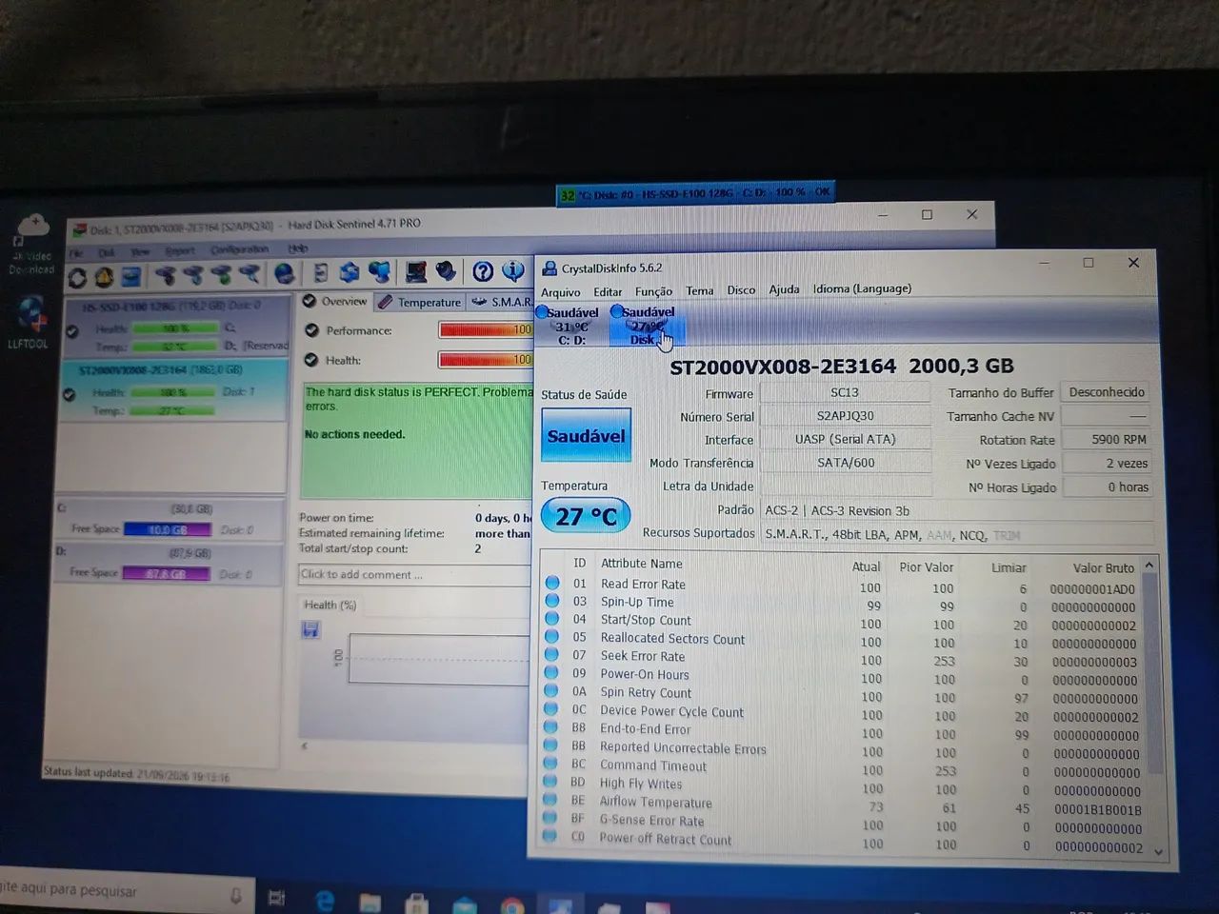Image resolution: width=1219 pixels, height=914 pixels.
Task: Switch to Temperature tab in Hard Disk Sentinel
Action: [419, 302]
